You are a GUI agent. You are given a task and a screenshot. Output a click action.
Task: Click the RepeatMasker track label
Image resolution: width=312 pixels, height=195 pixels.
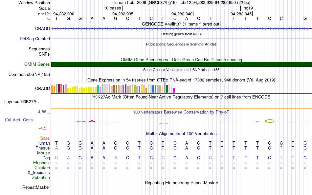click(x=36, y=187)
